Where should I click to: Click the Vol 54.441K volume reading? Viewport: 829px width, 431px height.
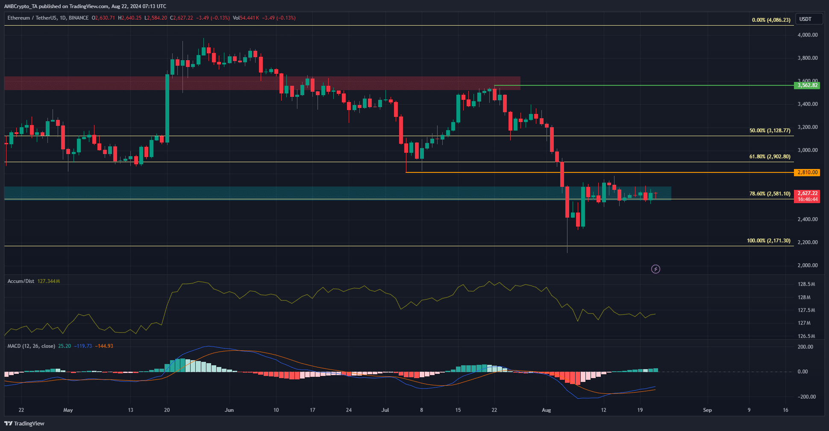[246, 18]
